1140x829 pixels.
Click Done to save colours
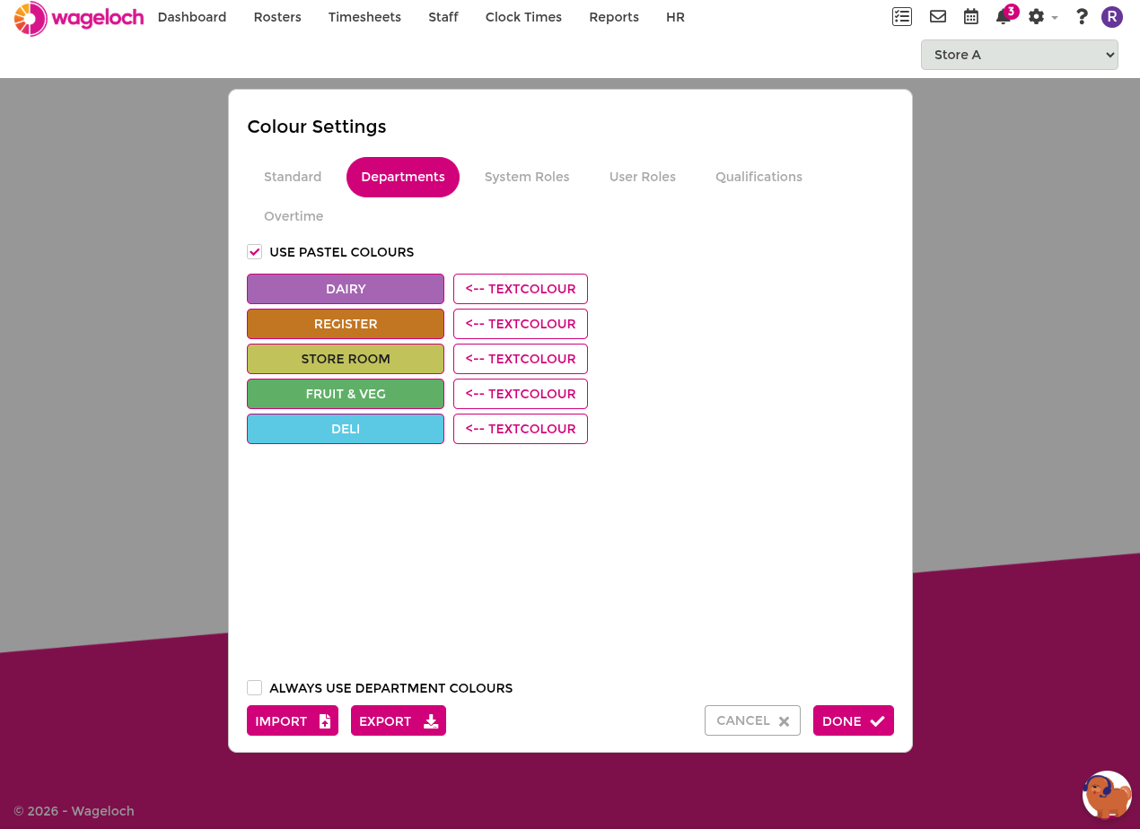click(x=854, y=720)
